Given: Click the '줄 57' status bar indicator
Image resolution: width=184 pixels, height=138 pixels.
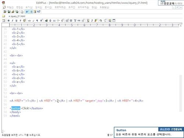Looking at the screenshot, I should [110, 135].
